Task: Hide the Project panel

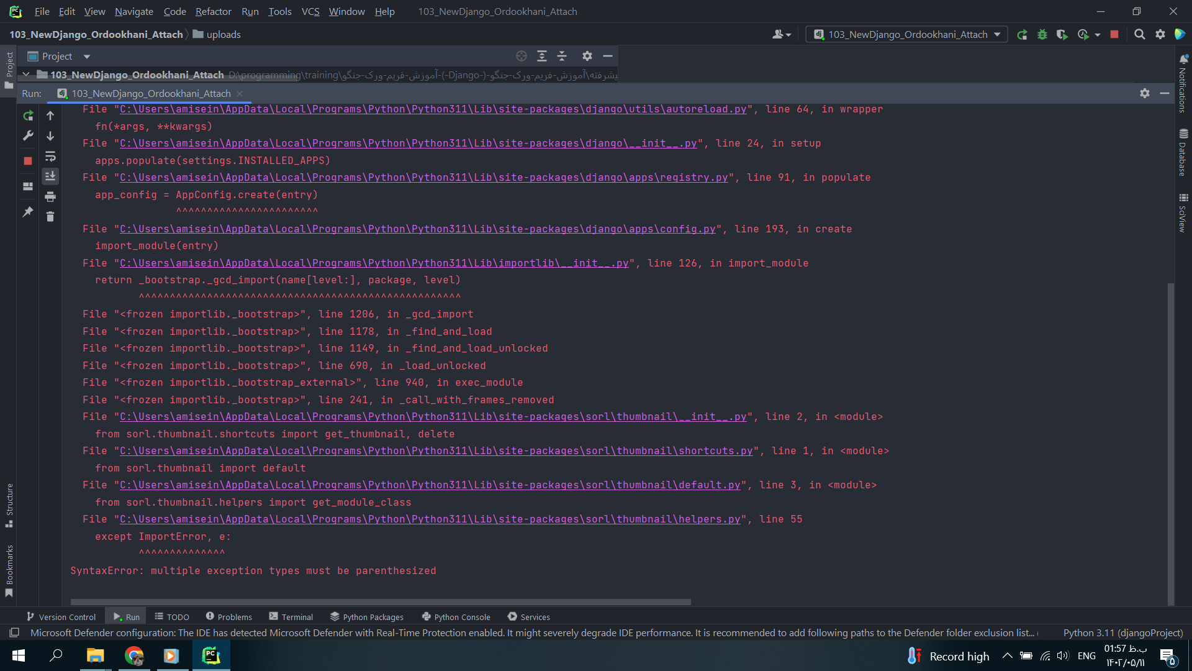Action: point(608,56)
